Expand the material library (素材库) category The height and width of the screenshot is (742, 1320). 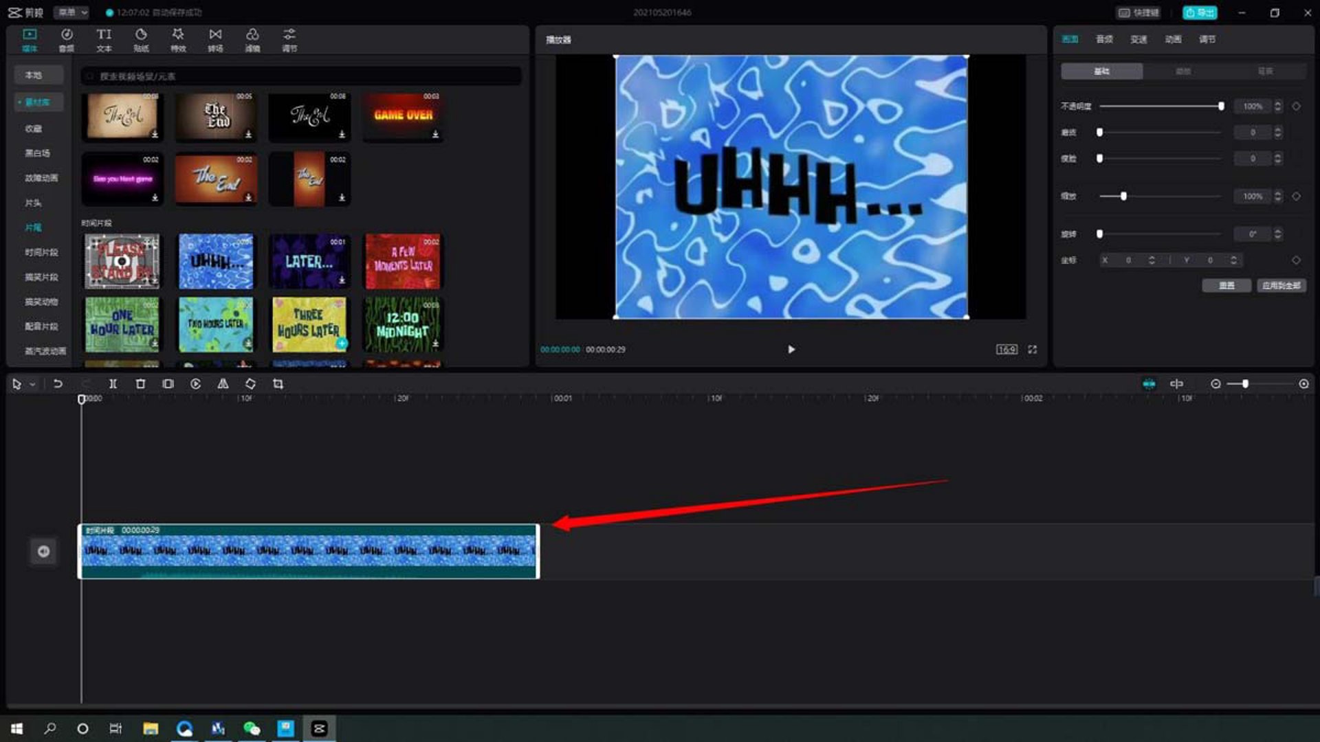(x=38, y=102)
